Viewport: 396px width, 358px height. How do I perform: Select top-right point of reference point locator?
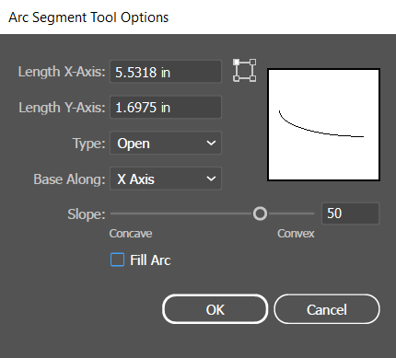pos(253,63)
